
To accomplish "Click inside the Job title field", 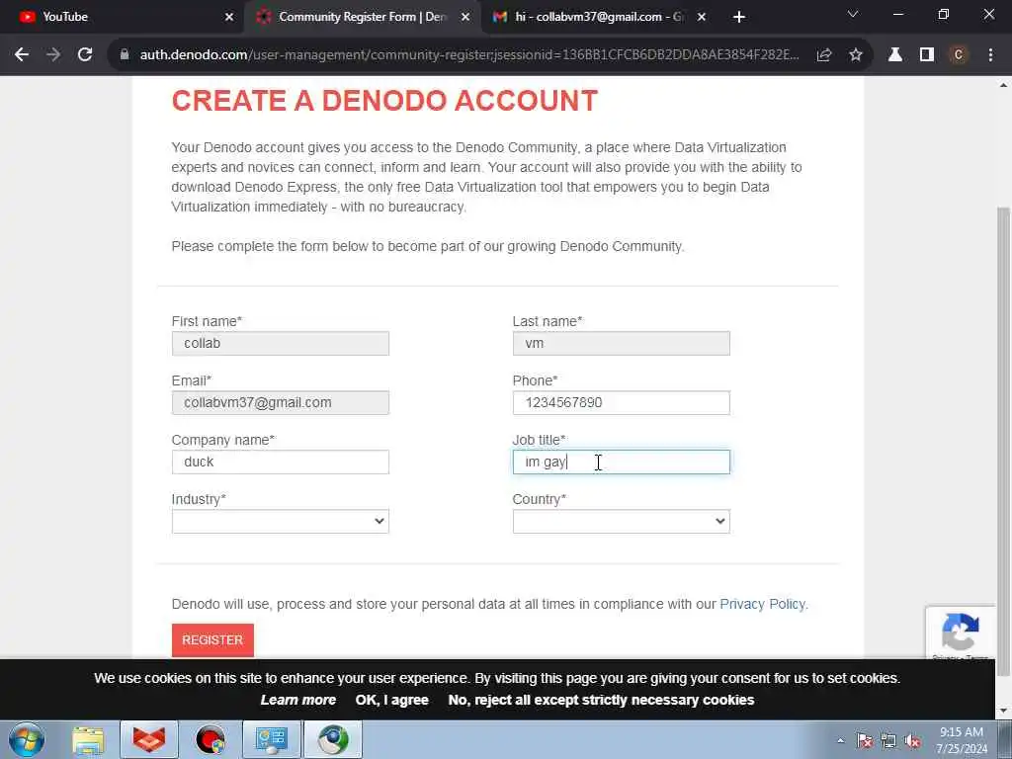I will (621, 463).
